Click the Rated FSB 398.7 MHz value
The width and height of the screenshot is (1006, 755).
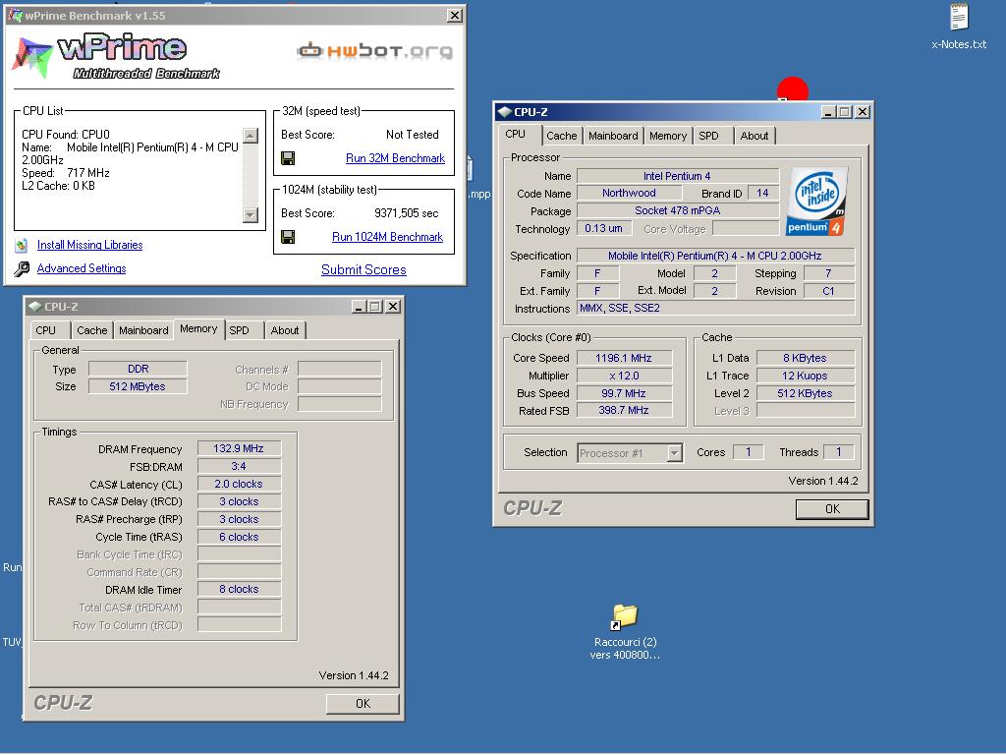(x=624, y=410)
